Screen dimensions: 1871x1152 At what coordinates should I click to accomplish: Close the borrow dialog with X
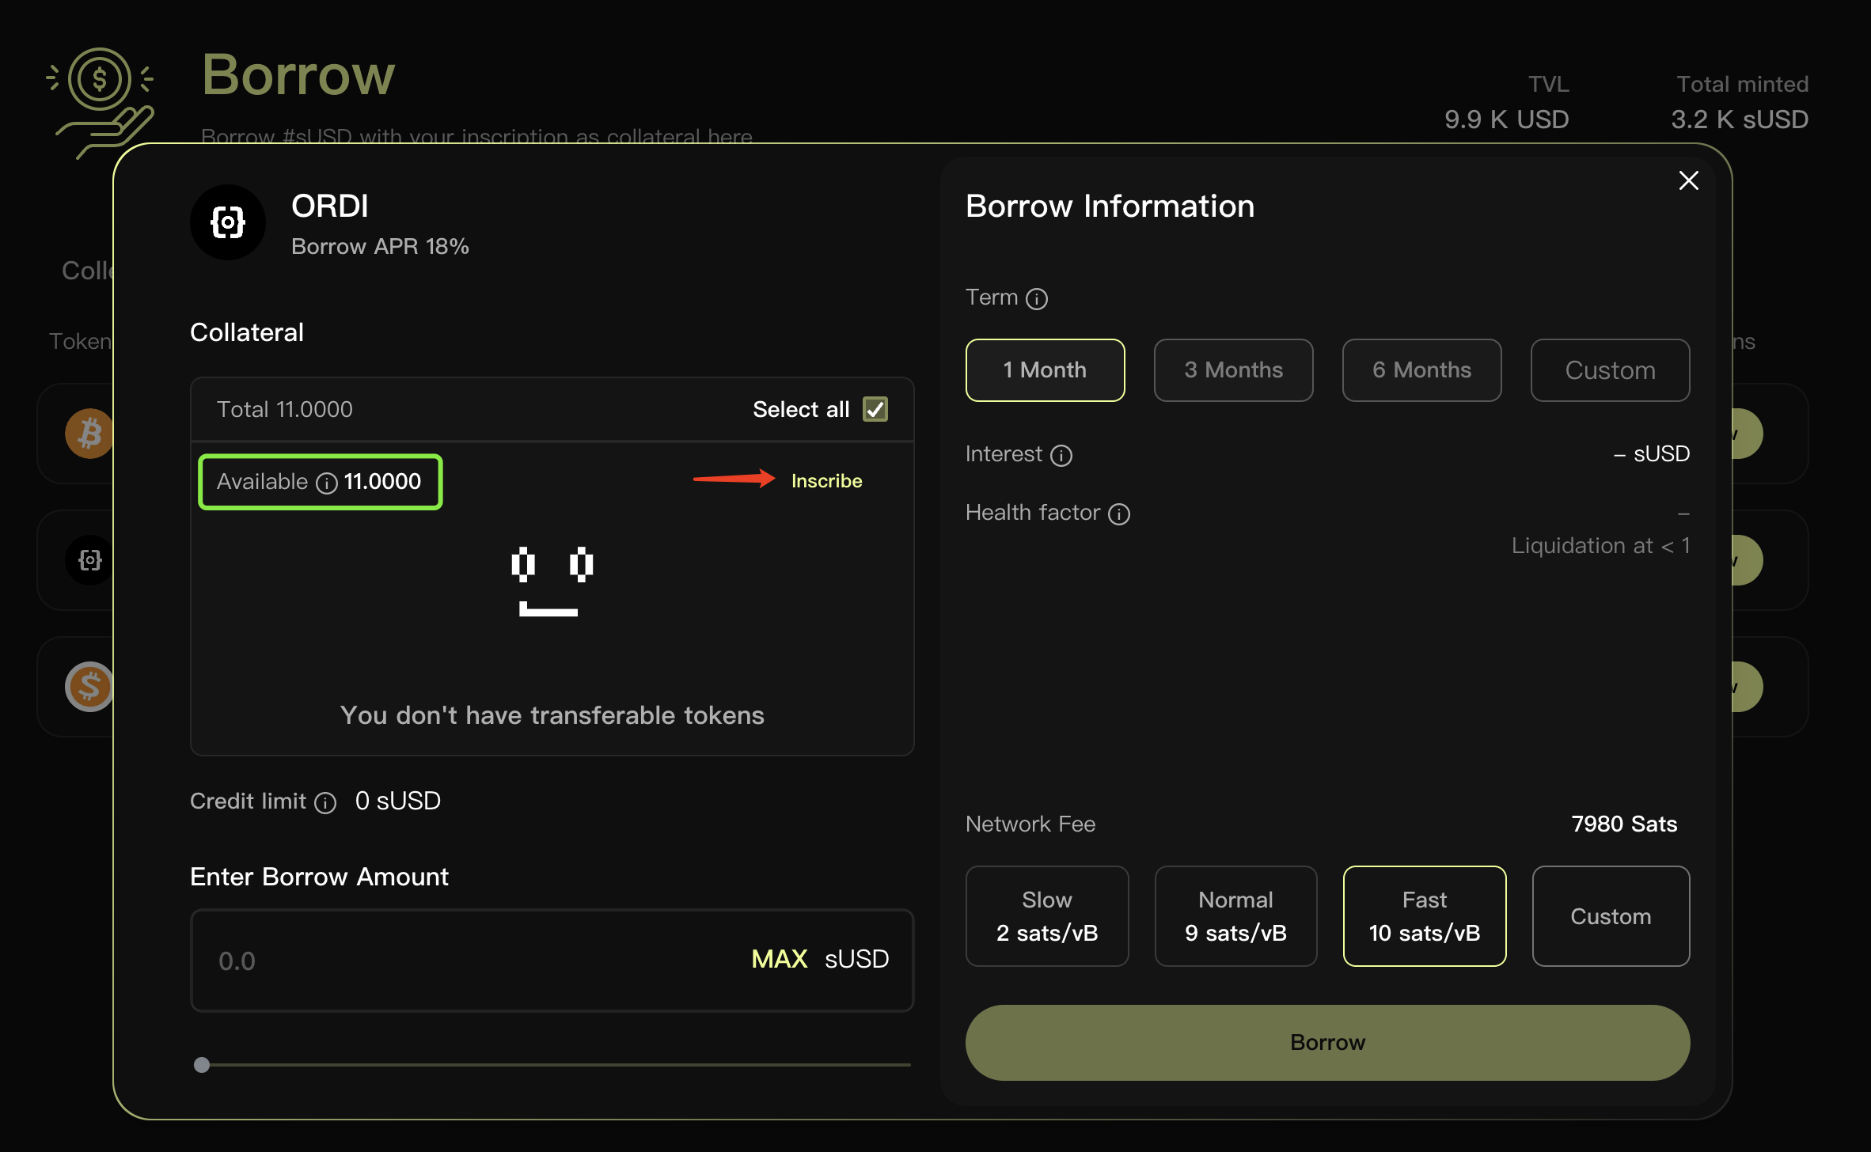1688,181
